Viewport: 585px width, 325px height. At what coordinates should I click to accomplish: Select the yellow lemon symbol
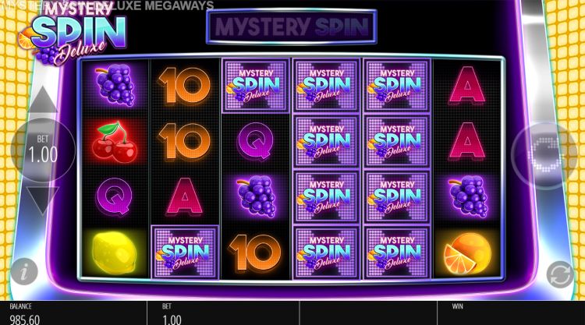114,253
